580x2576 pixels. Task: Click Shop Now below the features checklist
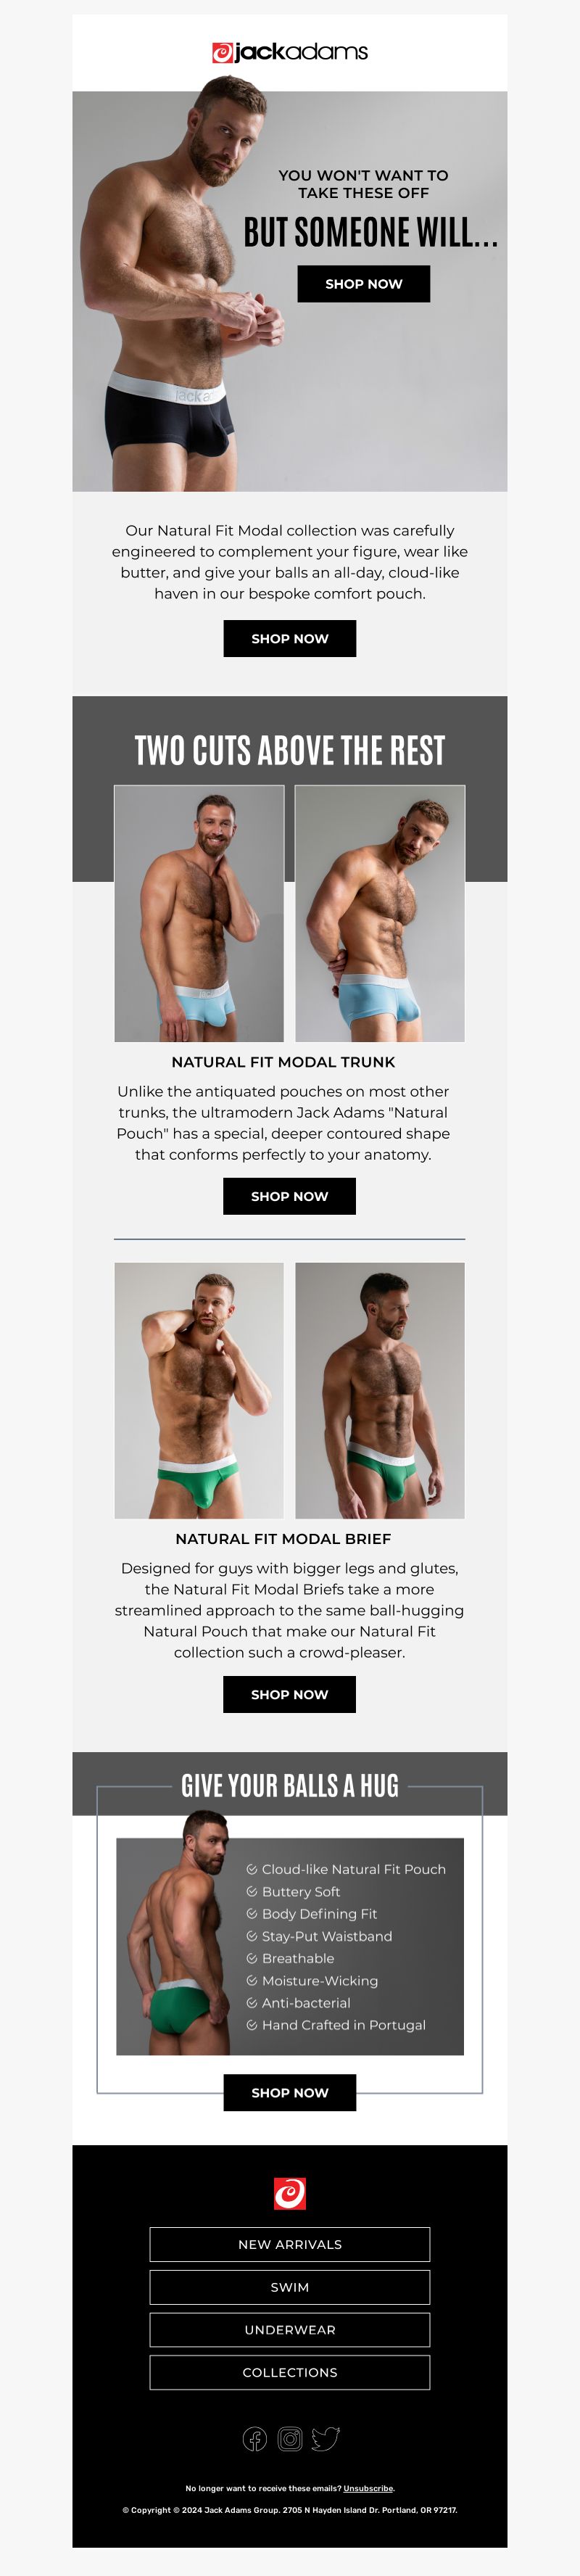click(x=290, y=2093)
